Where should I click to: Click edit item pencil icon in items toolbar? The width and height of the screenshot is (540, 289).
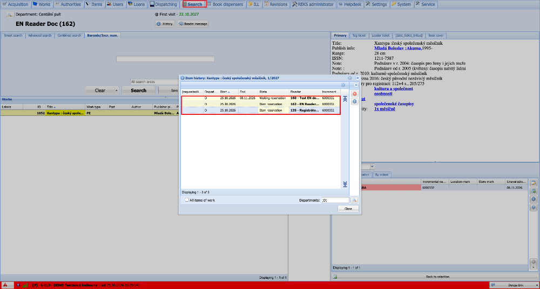[x=534, y=183]
